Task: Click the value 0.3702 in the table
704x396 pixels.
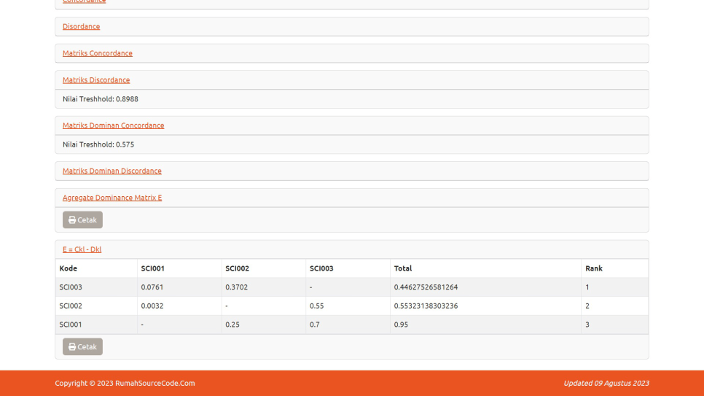Action: click(x=237, y=287)
